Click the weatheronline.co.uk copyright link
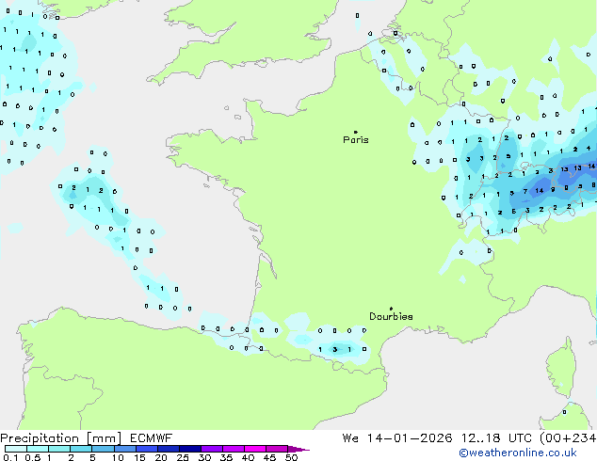This screenshot has height=461, width=597. [517, 453]
